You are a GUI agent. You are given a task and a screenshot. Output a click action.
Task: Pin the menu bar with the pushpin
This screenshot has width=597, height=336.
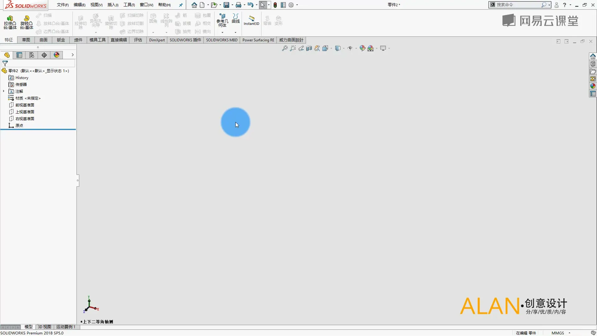click(181, 5)
